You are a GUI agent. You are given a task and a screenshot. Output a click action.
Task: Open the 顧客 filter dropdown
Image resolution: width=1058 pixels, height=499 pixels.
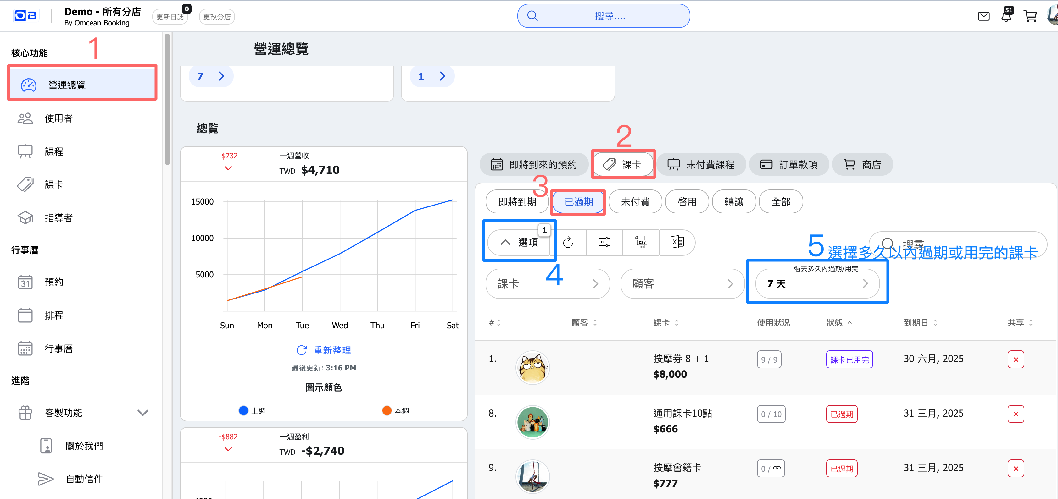click(x=682, y=283)
